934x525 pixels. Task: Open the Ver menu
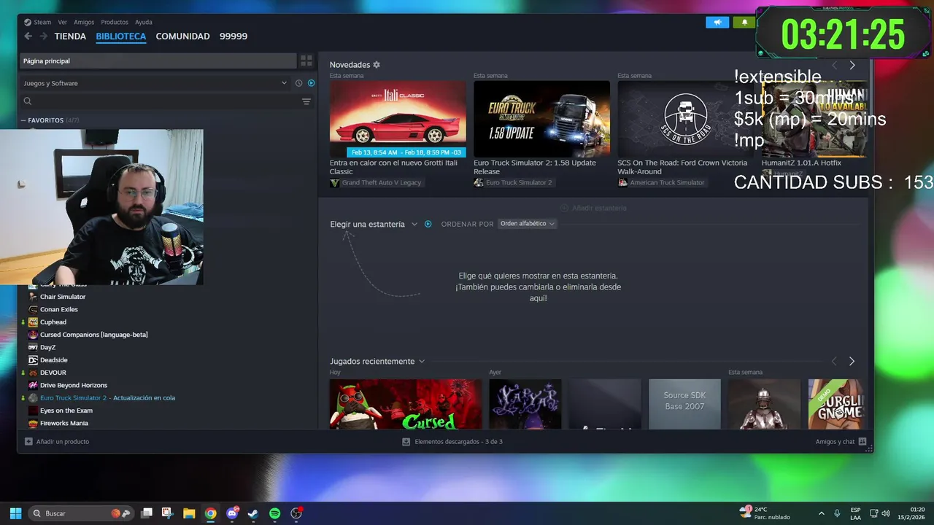[63, 22]
